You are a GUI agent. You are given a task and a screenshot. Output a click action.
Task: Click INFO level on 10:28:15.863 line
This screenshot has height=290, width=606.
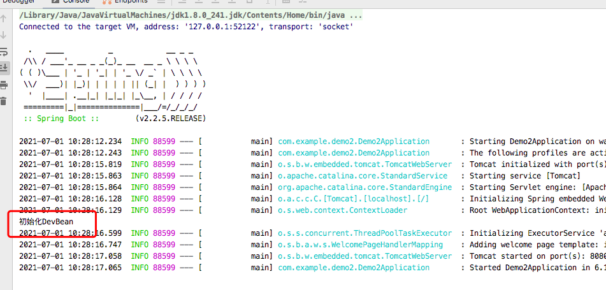[x=140, y=176]
